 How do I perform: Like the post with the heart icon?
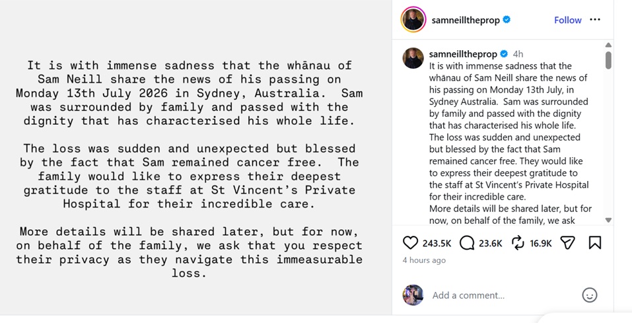[x=410, y=243]
